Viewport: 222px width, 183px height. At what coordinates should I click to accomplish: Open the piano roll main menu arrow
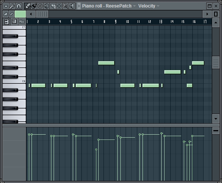point(6,6)
